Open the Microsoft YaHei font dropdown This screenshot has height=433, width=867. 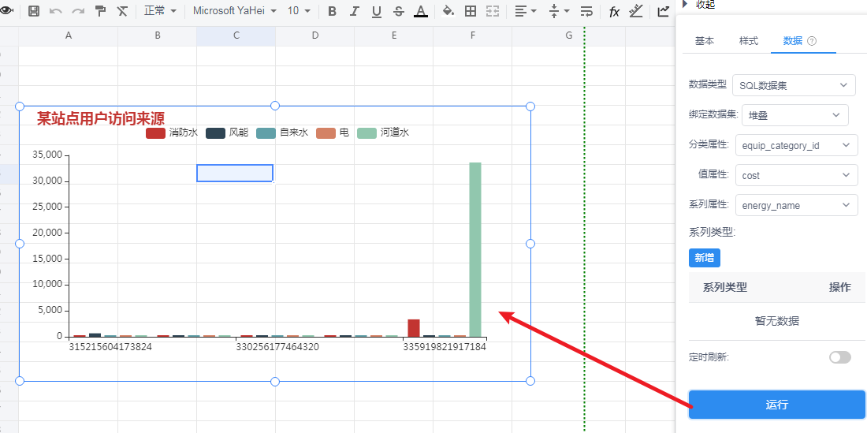tap(234, 10)
